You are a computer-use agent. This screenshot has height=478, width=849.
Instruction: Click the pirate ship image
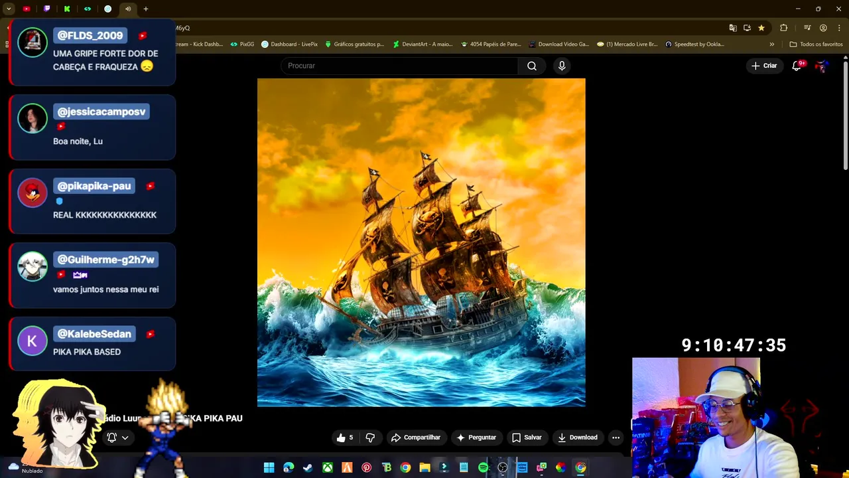(421, 242)
